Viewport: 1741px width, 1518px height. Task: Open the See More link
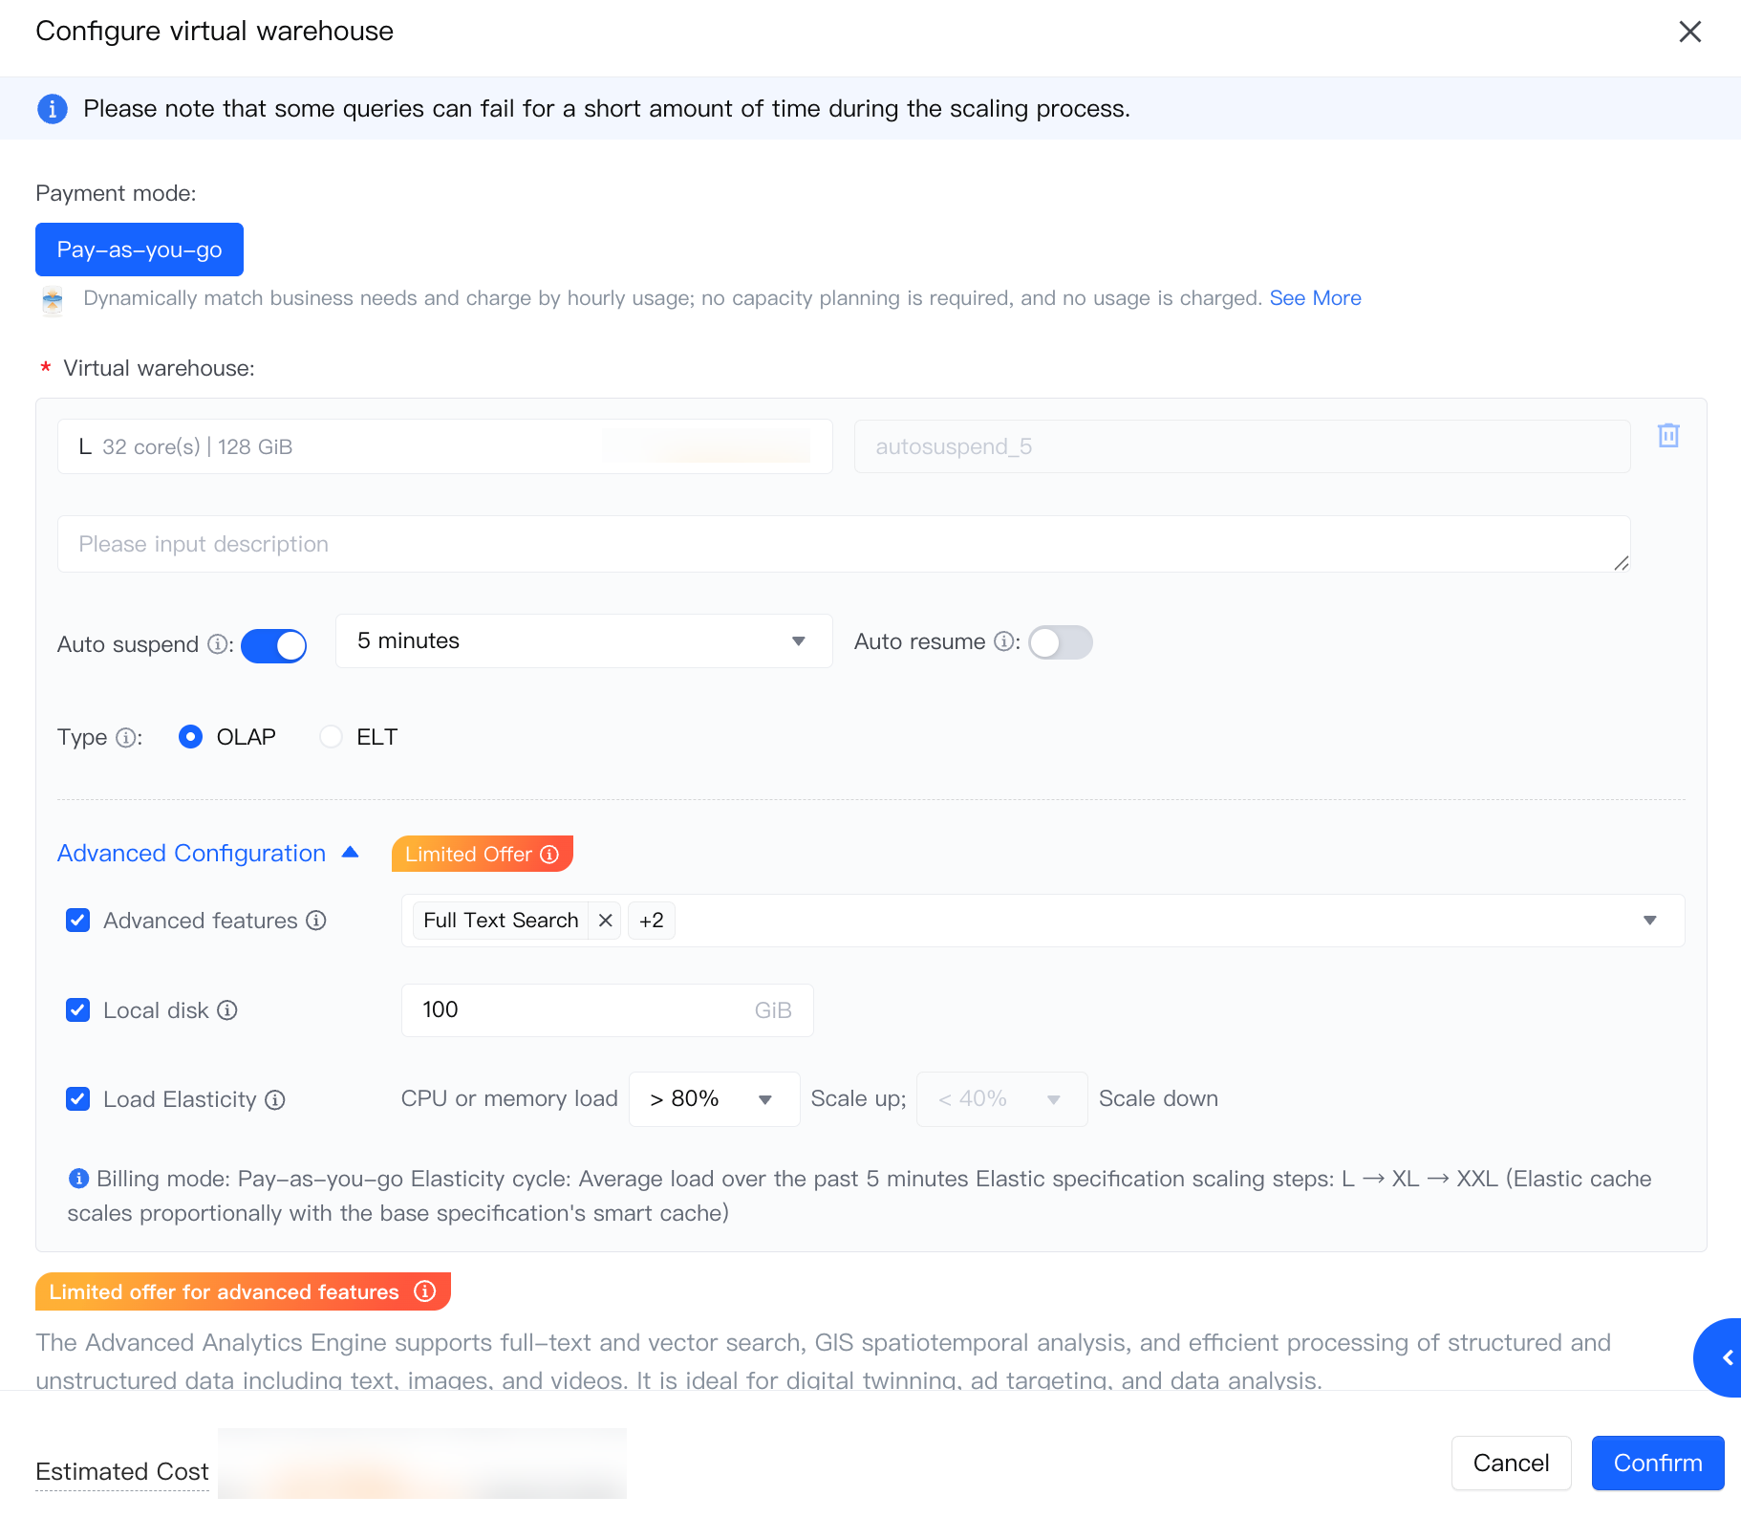(1315, 298)
